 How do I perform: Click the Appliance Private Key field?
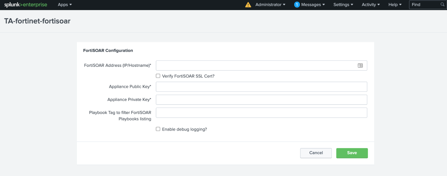[x=261, y=100]
